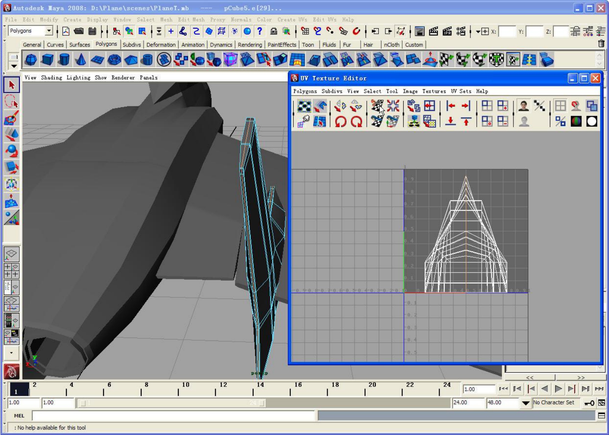The width and height of the screenshot is (609, 435).
Task: Open Edit Mesh menu
Action: pos(191,19)
